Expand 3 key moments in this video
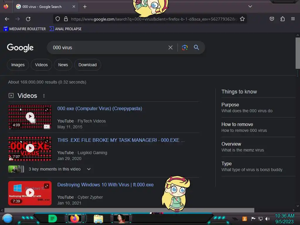 click(x=60, y=169)
